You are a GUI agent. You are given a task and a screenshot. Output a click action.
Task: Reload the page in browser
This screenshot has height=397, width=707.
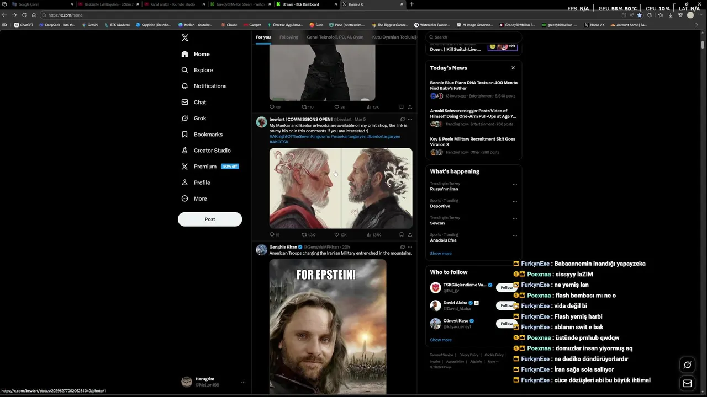pyautogui.click(x=24, y=15)
